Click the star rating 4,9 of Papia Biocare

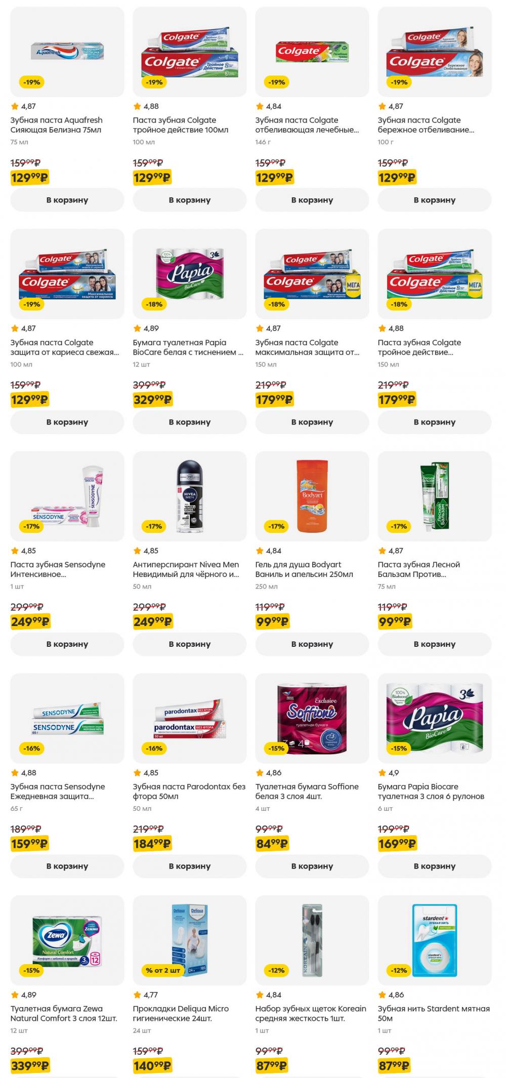[389, 773]
